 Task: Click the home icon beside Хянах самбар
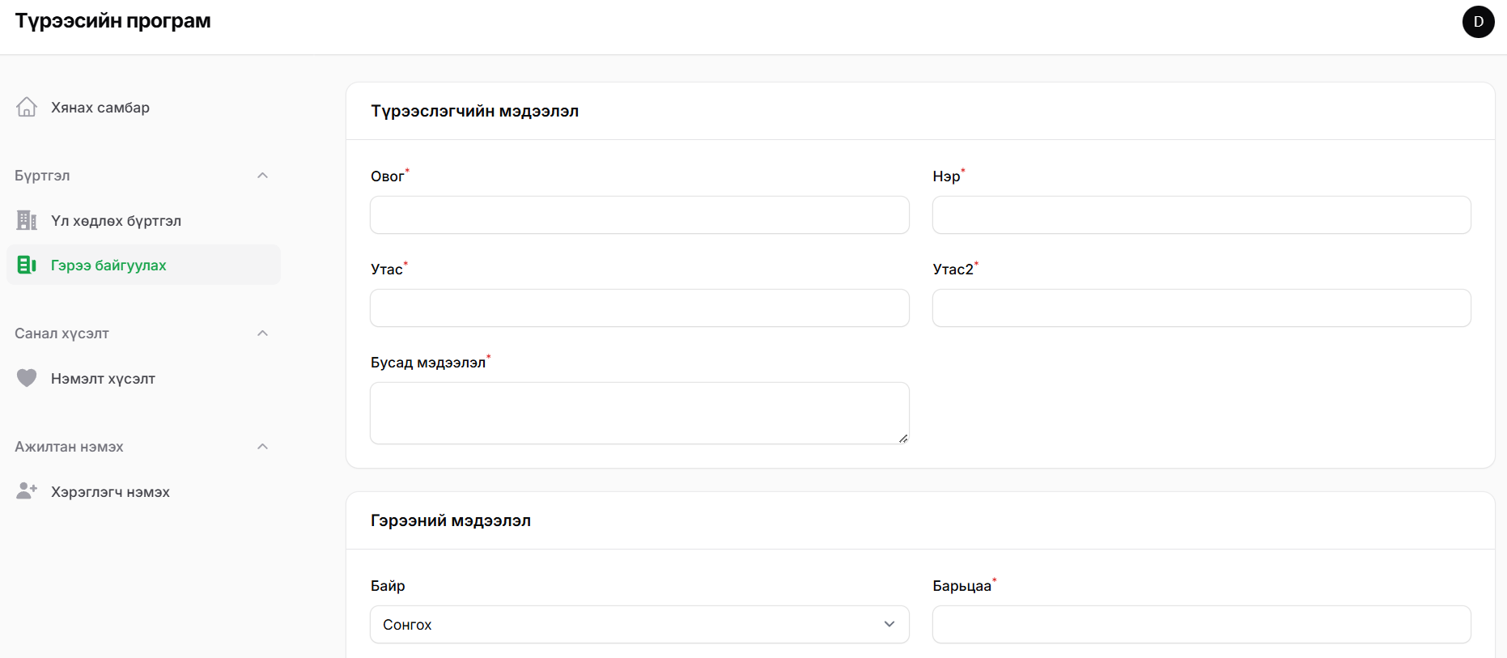pyautogui.click(x=27, y=107)
